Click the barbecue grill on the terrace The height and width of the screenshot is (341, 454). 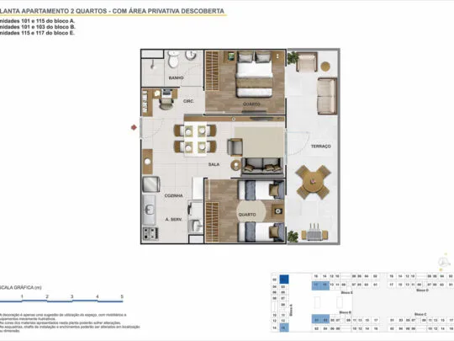pyautogui.click(x=314, y=233)
